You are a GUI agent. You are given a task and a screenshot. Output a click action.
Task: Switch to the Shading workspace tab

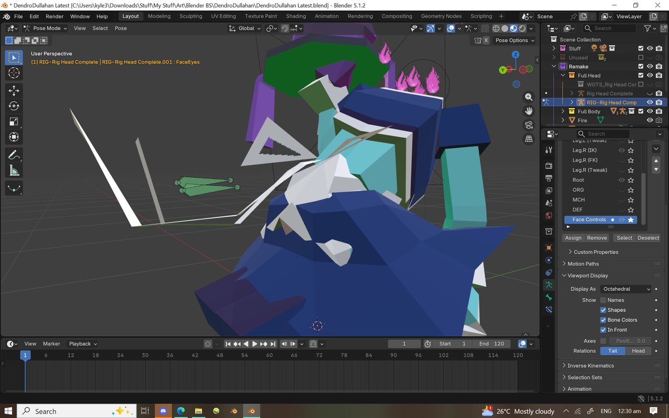pyautogui.click(x=296, y=16)
